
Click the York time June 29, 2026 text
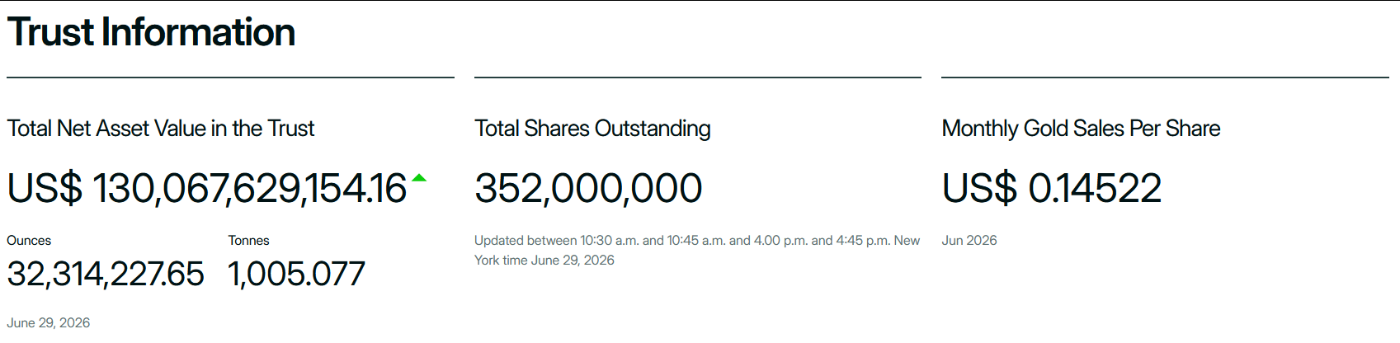(x=544, y=261)
